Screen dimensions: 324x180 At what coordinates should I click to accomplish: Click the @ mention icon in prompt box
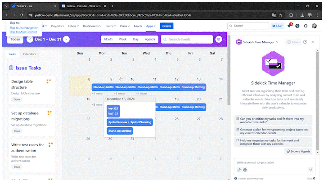coord(245,170)
